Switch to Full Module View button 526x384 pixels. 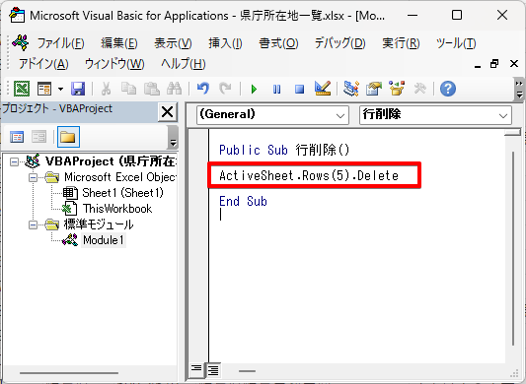pos(213,370)
